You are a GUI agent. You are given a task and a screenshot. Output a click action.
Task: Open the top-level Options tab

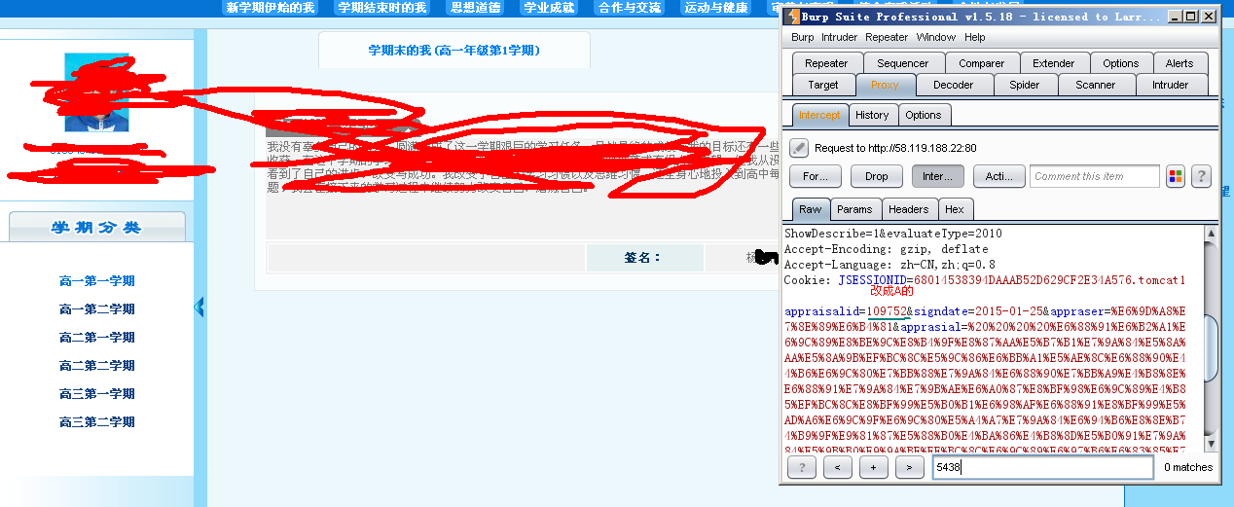coord(1121,63)
